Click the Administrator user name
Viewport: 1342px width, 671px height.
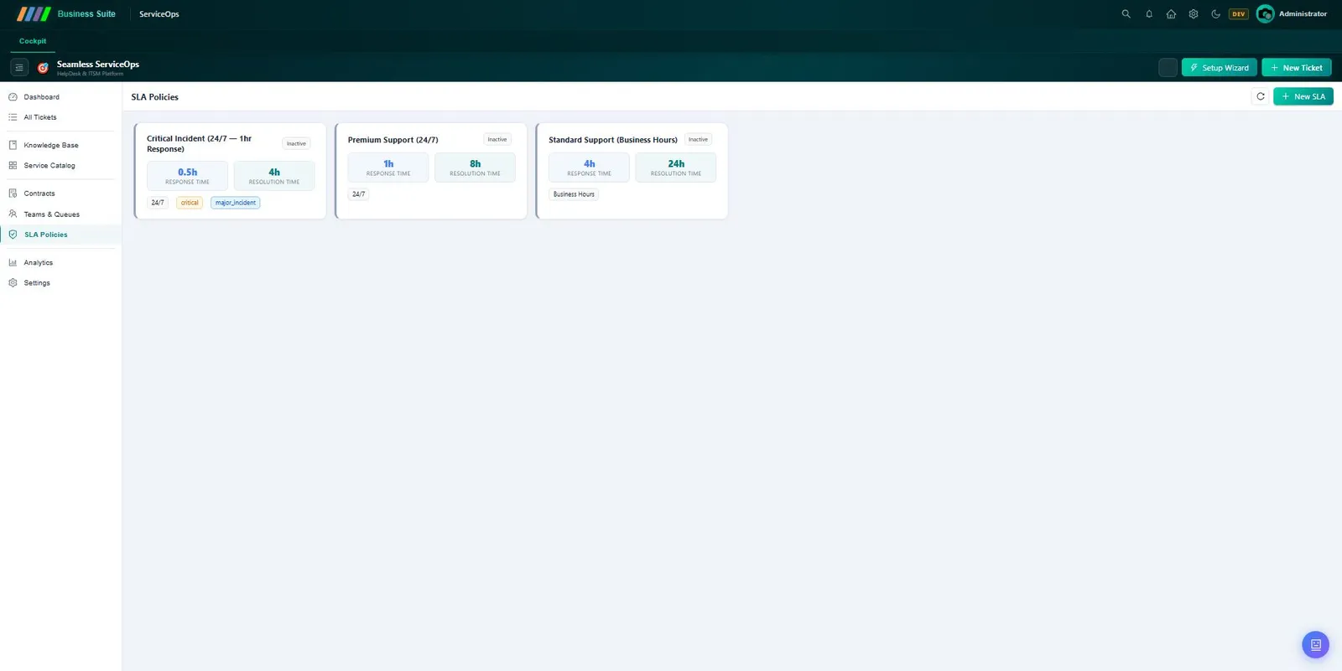coord(1303,14)
